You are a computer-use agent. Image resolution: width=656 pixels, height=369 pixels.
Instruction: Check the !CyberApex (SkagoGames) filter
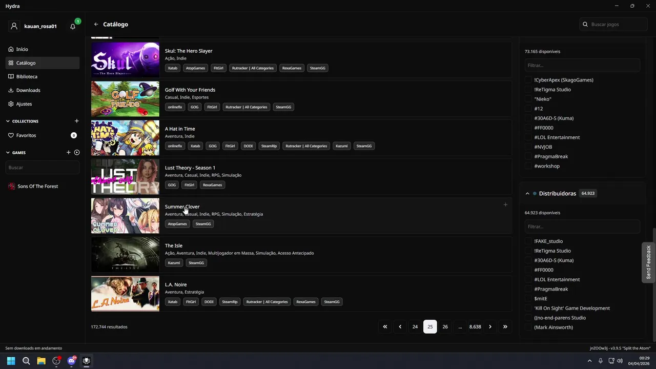[528, 80]
